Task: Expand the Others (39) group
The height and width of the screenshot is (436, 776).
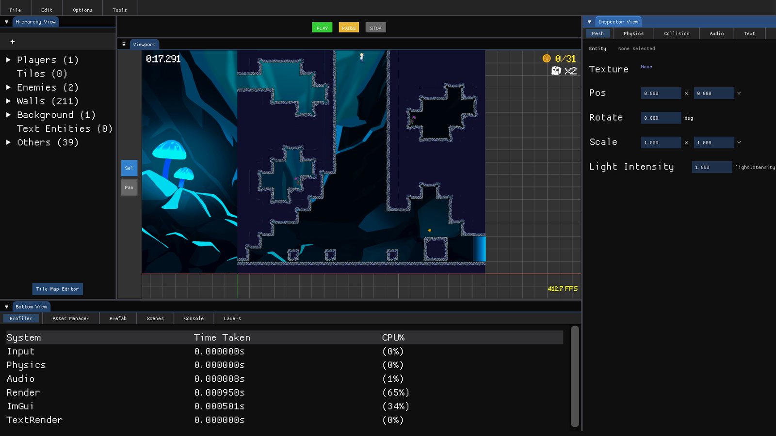Action: (8, 142)
